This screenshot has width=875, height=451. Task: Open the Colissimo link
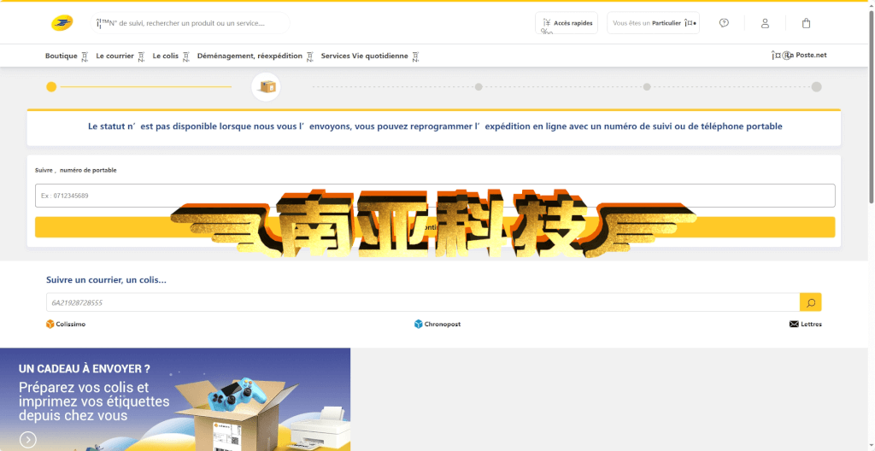click(71, 325)
